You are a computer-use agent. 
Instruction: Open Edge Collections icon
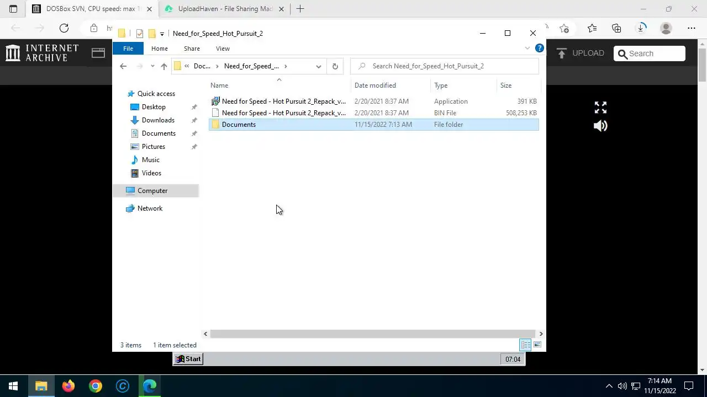pos(616,28)
